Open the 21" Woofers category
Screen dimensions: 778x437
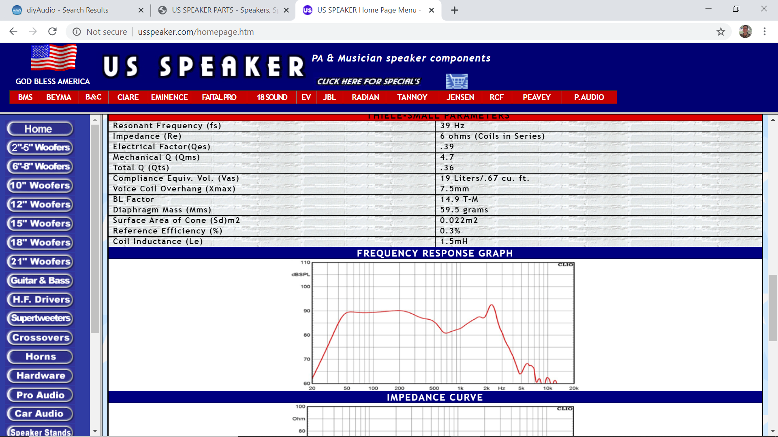pyautogui.click(x=40, y=261)
